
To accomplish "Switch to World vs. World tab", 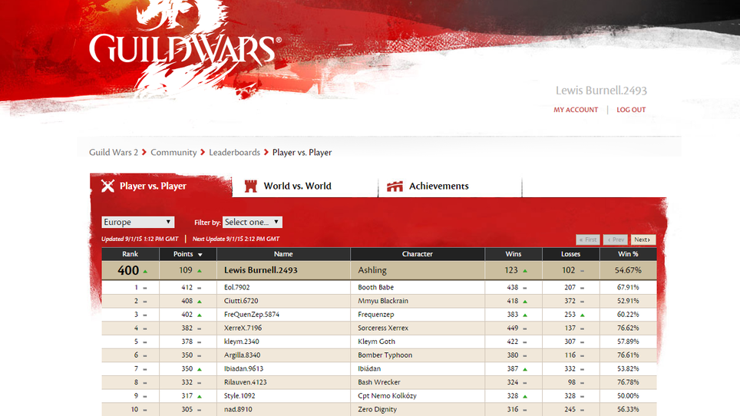I will pos(305,186).
